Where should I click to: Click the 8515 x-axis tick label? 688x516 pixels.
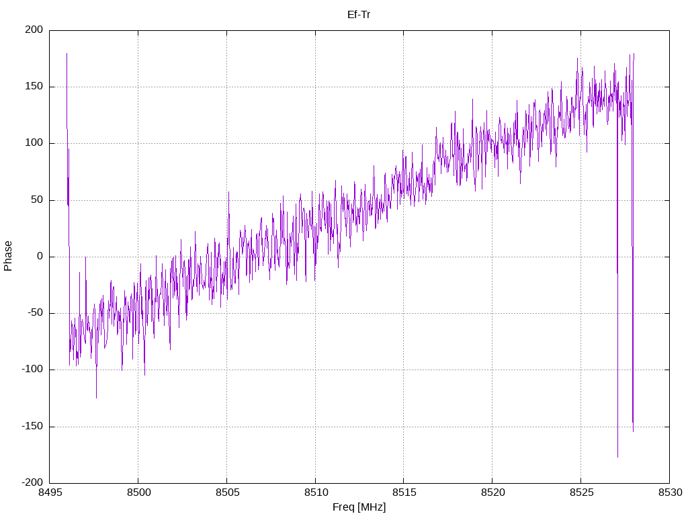[x=404, y=492]
